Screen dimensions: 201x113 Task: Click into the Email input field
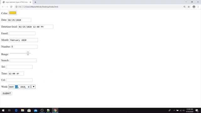[x=22, y=34]
